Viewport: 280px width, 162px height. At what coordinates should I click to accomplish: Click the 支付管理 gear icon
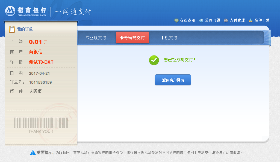tap(226, 20)
